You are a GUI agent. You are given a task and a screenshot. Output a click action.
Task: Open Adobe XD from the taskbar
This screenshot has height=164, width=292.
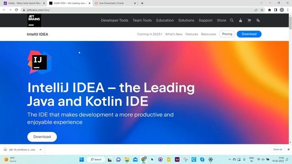177,159
